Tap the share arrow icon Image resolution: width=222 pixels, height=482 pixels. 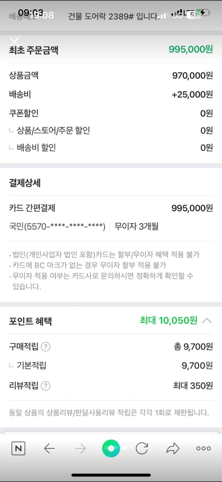173,448
